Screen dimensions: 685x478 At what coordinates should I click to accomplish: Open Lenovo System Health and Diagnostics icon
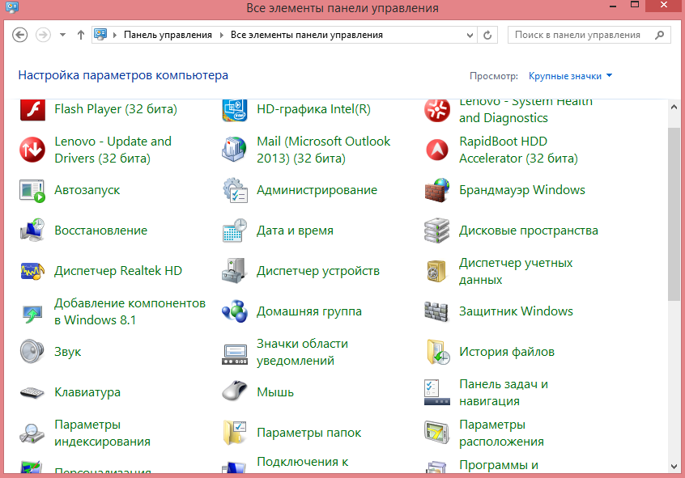point(437,109)
